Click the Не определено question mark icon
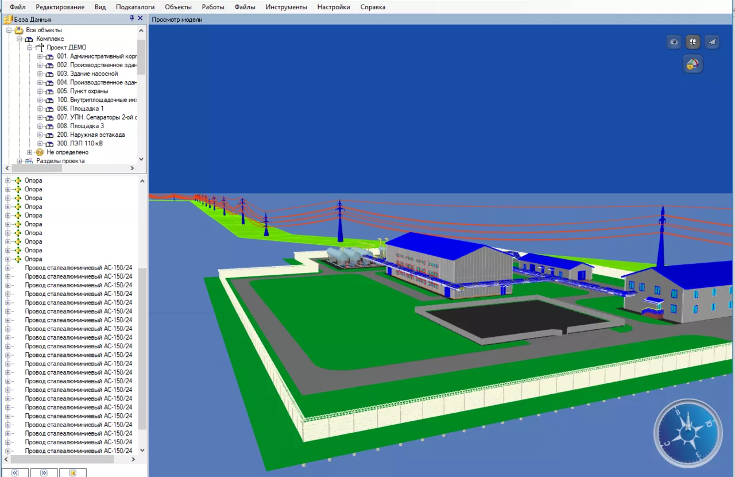The width and height of the screenshot is (735, 477). click(40, 152)
